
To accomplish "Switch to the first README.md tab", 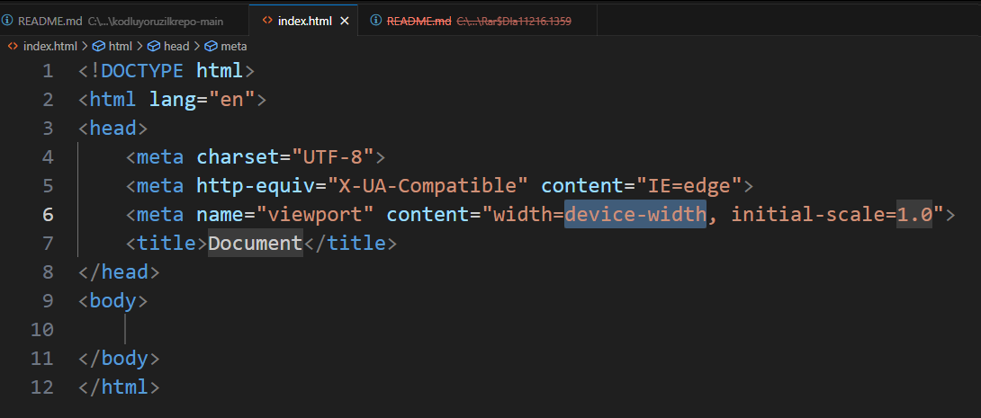I will click(x=124, y=21).
